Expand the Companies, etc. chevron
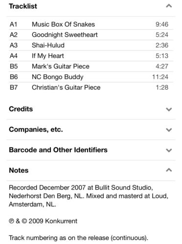Image resolution: width=182 pixels, height=244 pixels. tap(169, 130)
